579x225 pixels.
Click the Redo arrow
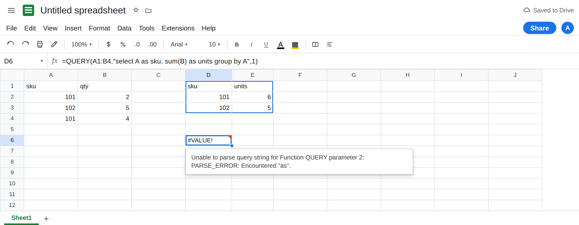tap(25, 44)
